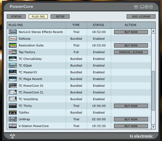The image size is (162, 141).
Task: Click the TC Mega Reverb name
Action: 30,79
